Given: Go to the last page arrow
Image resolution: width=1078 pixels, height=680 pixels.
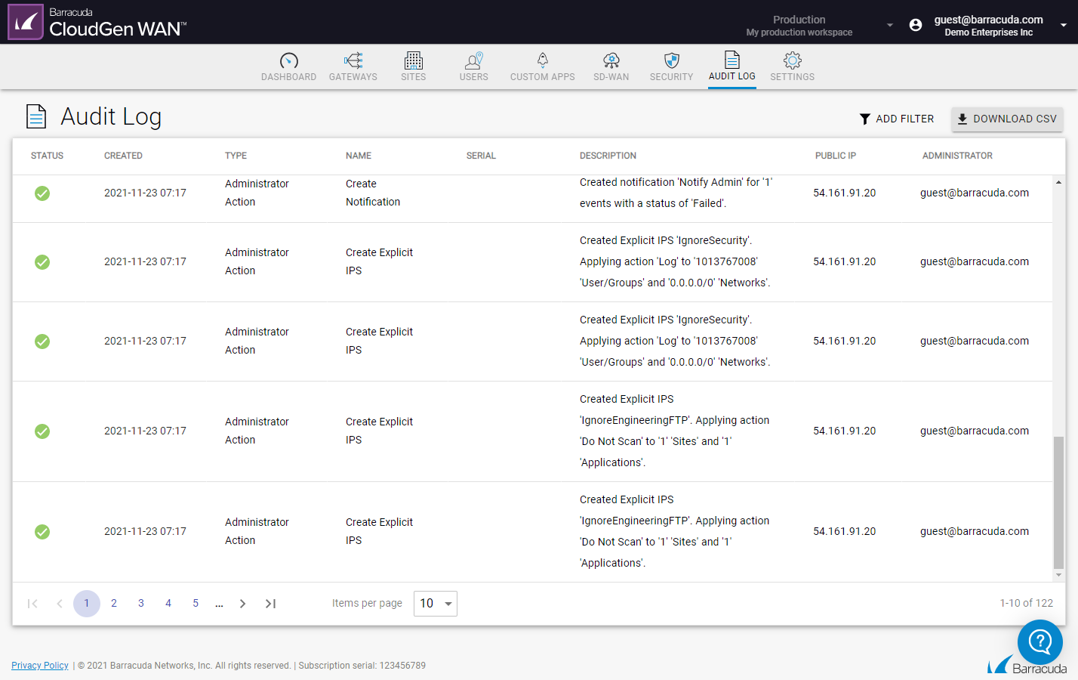Looking at the screenshot, I should pyautogui.click(x=270, y=604).
